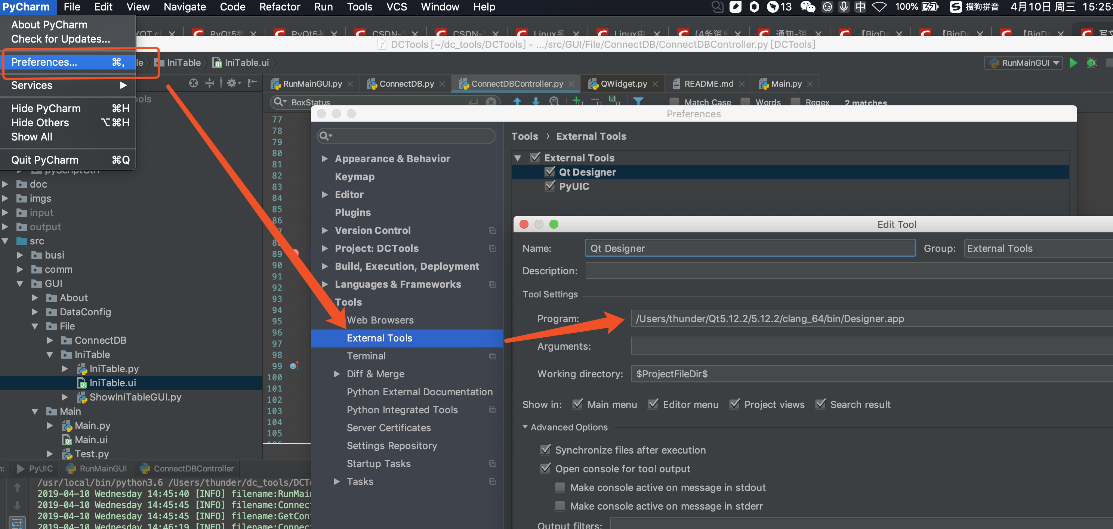Image resolution: width=1113 pixels, height=529 pixels.
Task: Open WeChat icon in menu bar
Action: tap(807, 6)
